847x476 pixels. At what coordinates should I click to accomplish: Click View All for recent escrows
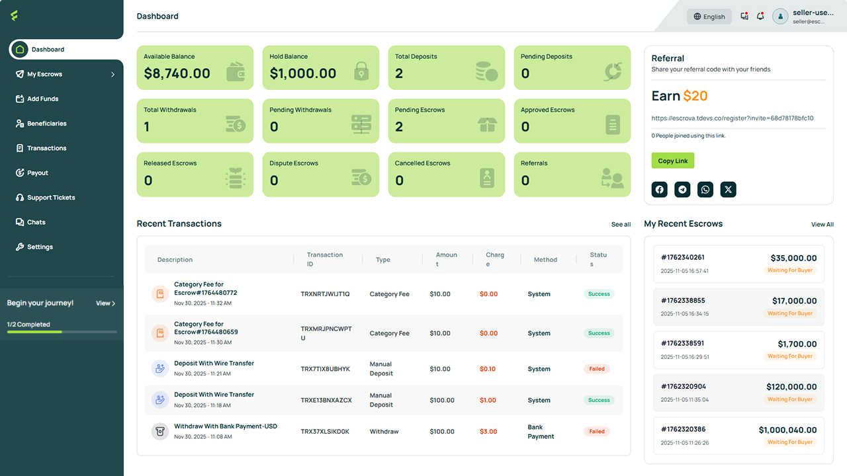(822, 224)
